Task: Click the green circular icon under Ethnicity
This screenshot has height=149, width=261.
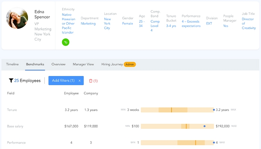Action: tap(66, 42)
